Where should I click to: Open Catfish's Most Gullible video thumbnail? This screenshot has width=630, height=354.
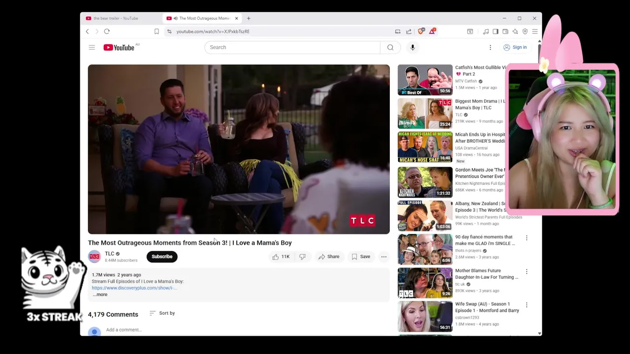[425, 80]
